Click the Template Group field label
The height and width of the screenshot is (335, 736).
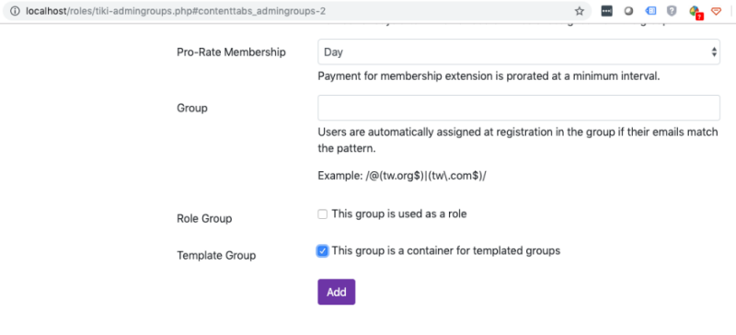[x=216, y=256]
